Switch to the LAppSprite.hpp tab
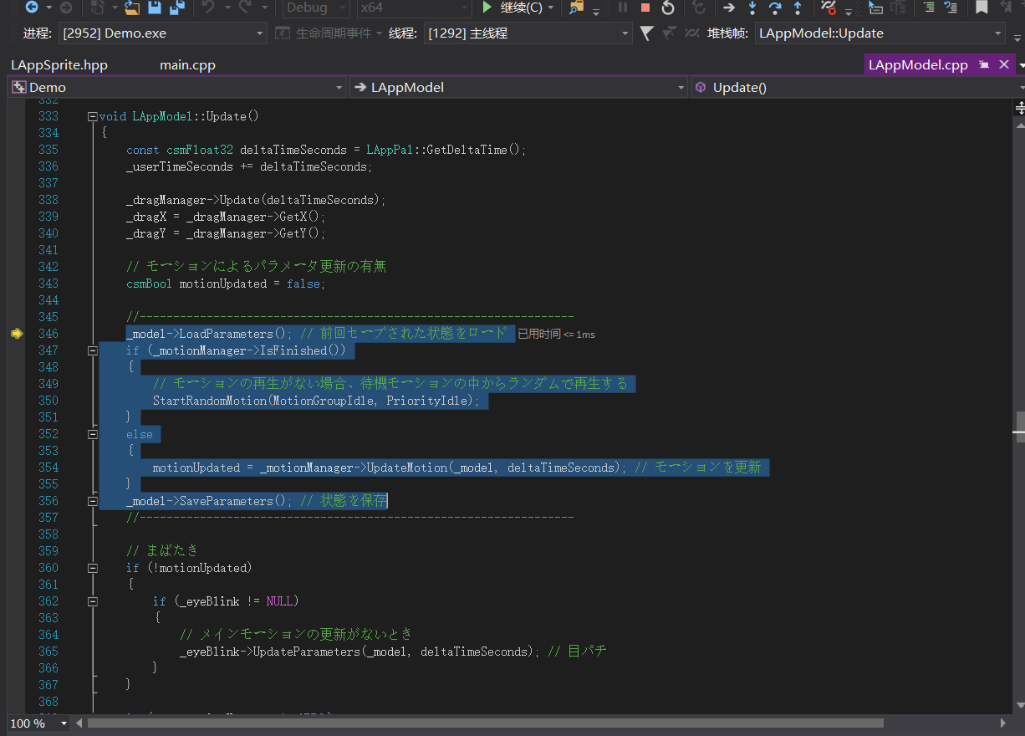This screenshot has height=736, width=1025. [x=59, y=64]
